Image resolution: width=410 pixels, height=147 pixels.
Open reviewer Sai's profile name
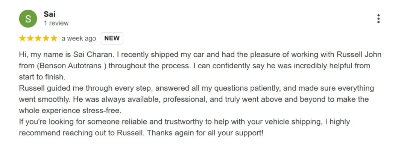[x=49, y=14]
